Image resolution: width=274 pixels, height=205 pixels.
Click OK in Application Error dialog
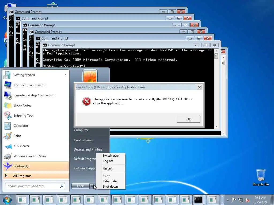pyautogui.click(x=189, y=119)
